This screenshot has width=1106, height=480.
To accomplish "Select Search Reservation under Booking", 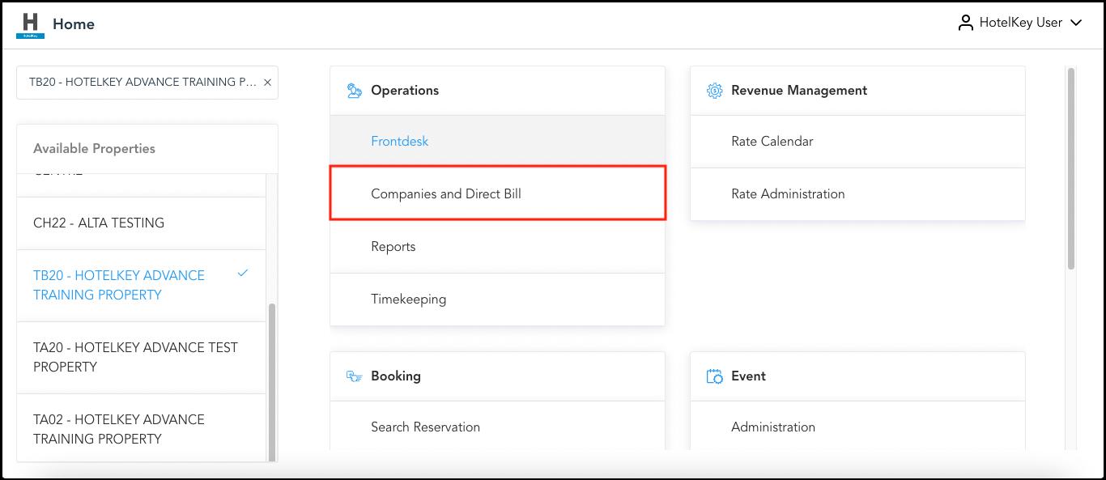I will click(x=425, y=427).
